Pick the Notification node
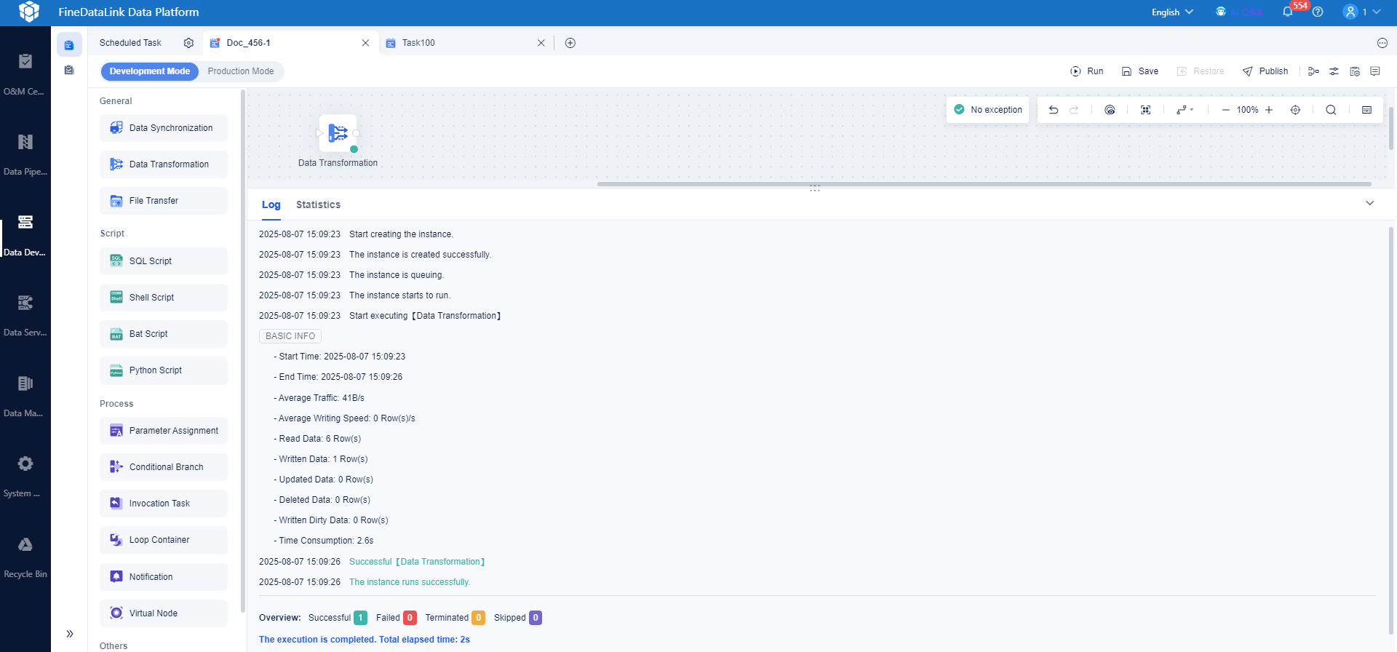This screenshot has width=1397, height=652. (x=164, y=577)
